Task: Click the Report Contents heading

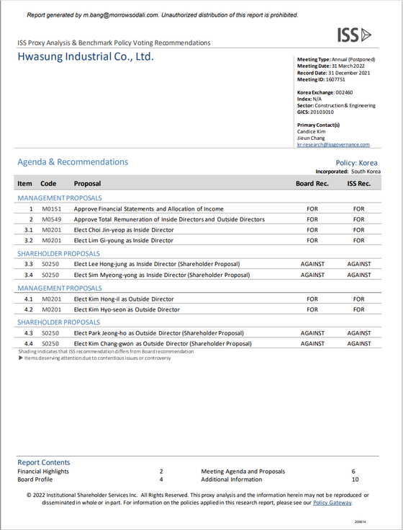Action: (x=44, y=462)
